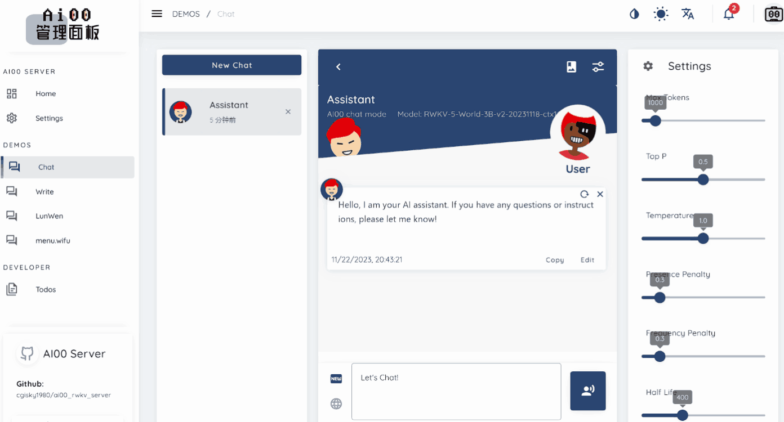
Task: Adjust the Temperature slider
Action: tap(703, 238)
